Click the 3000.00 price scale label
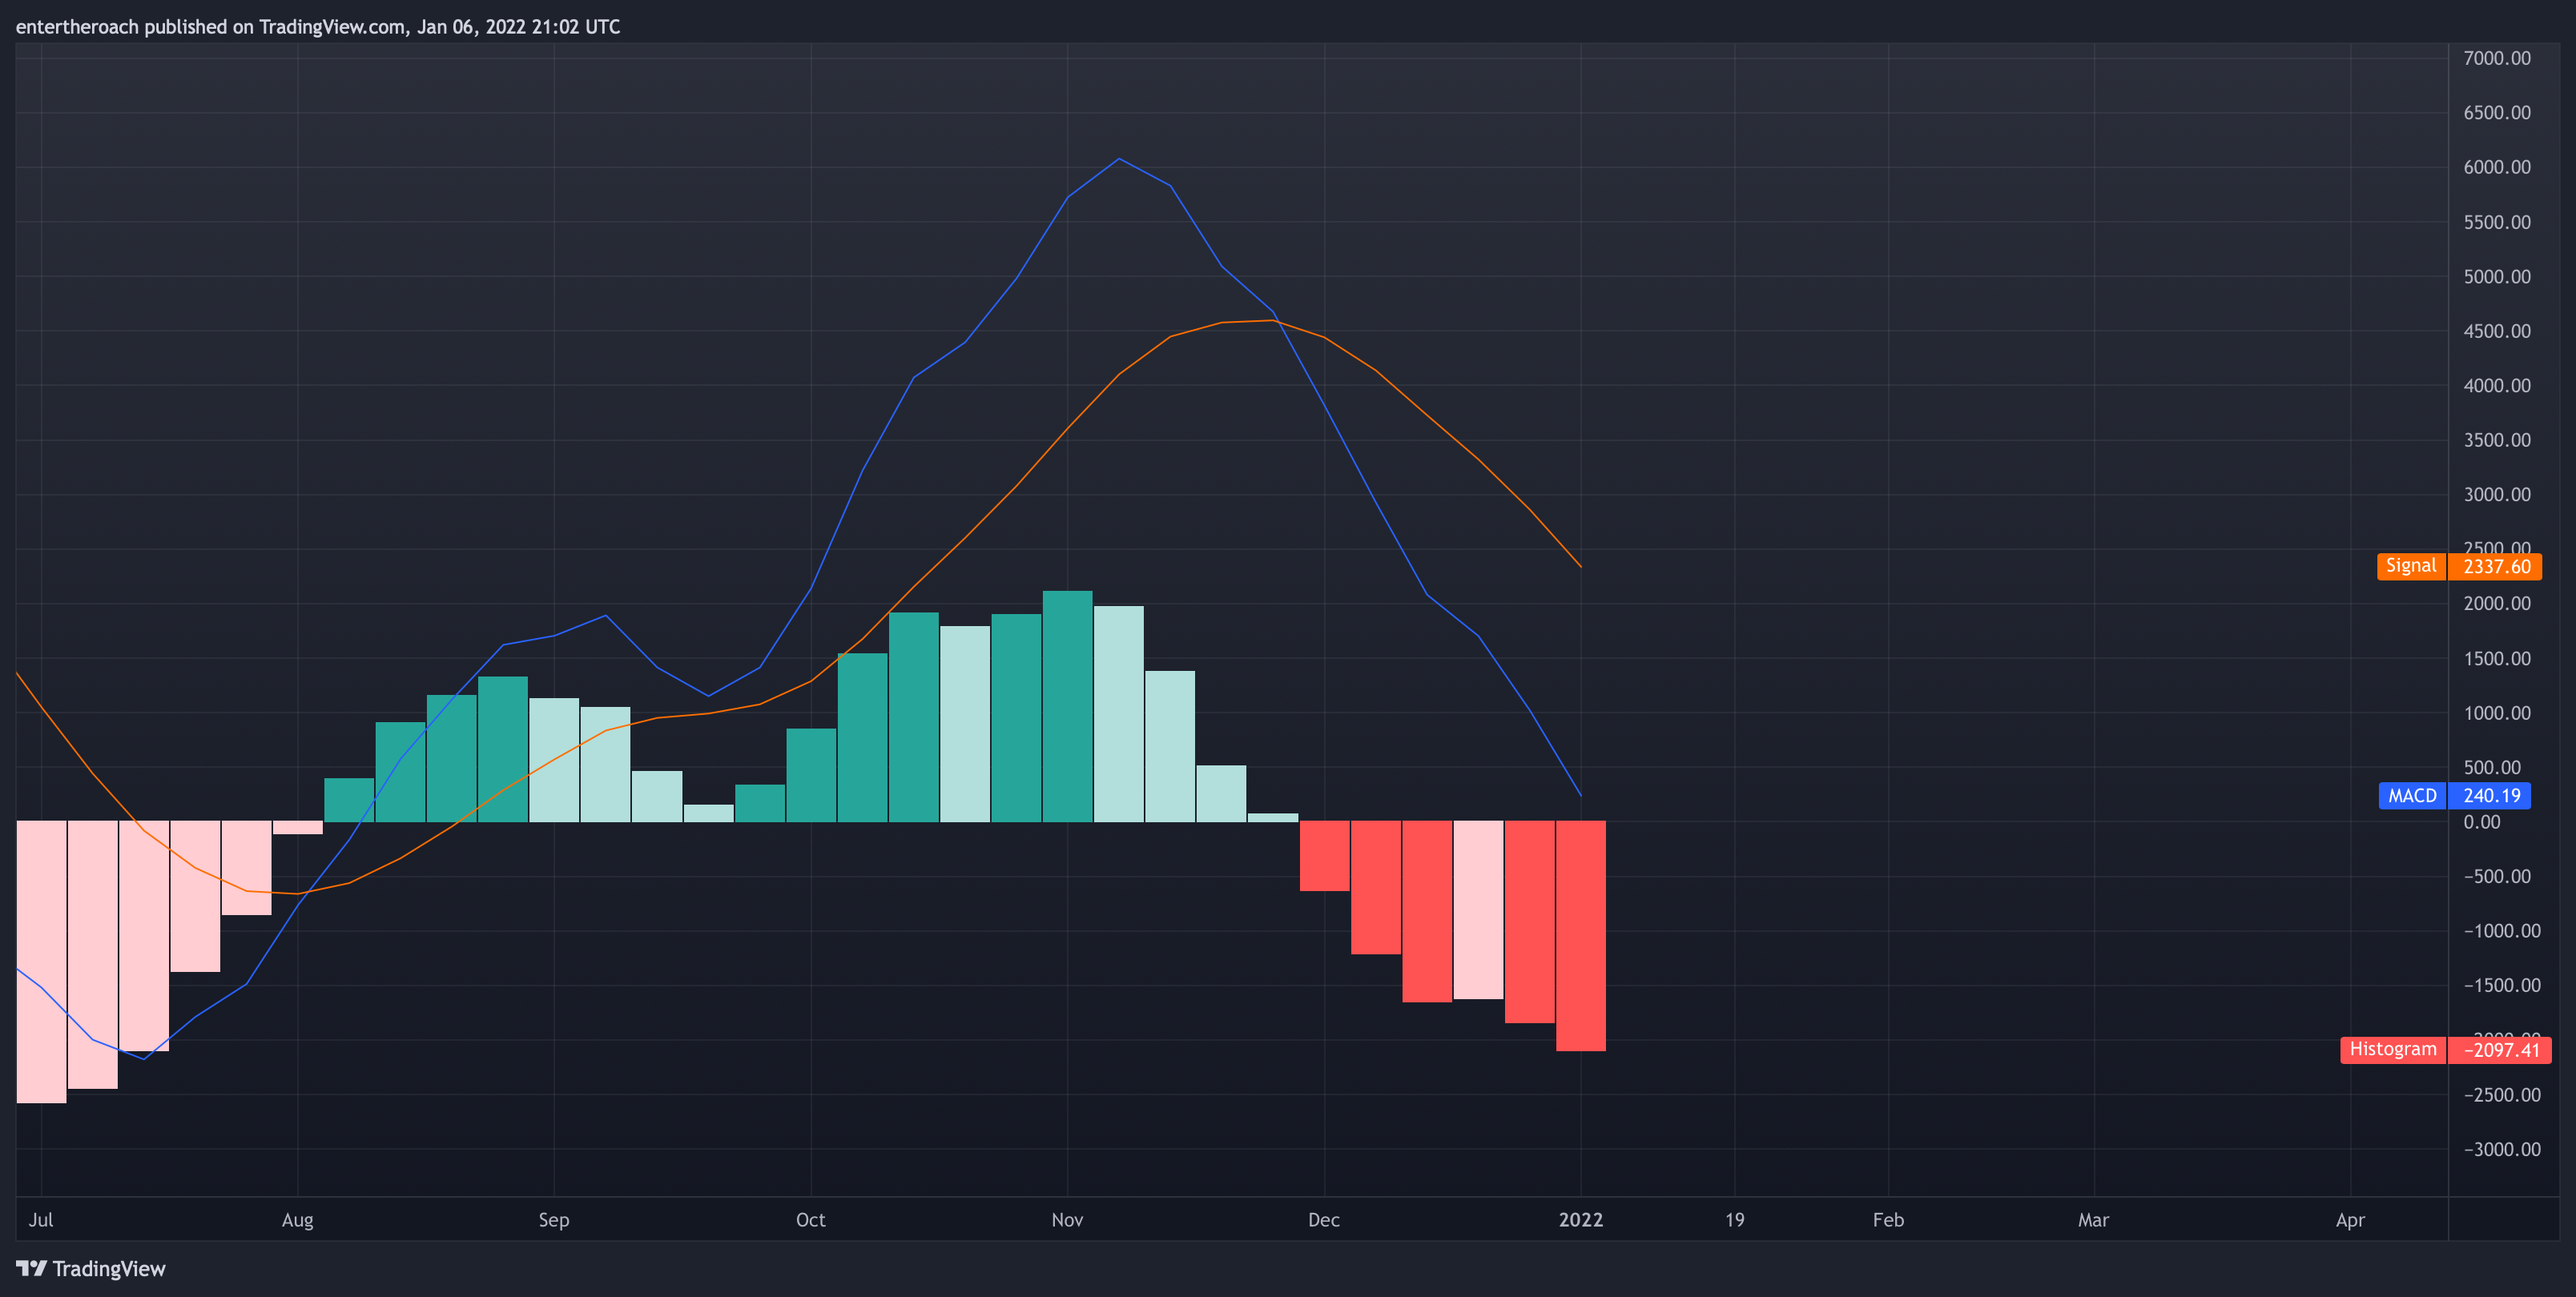 coord(2497,494)
